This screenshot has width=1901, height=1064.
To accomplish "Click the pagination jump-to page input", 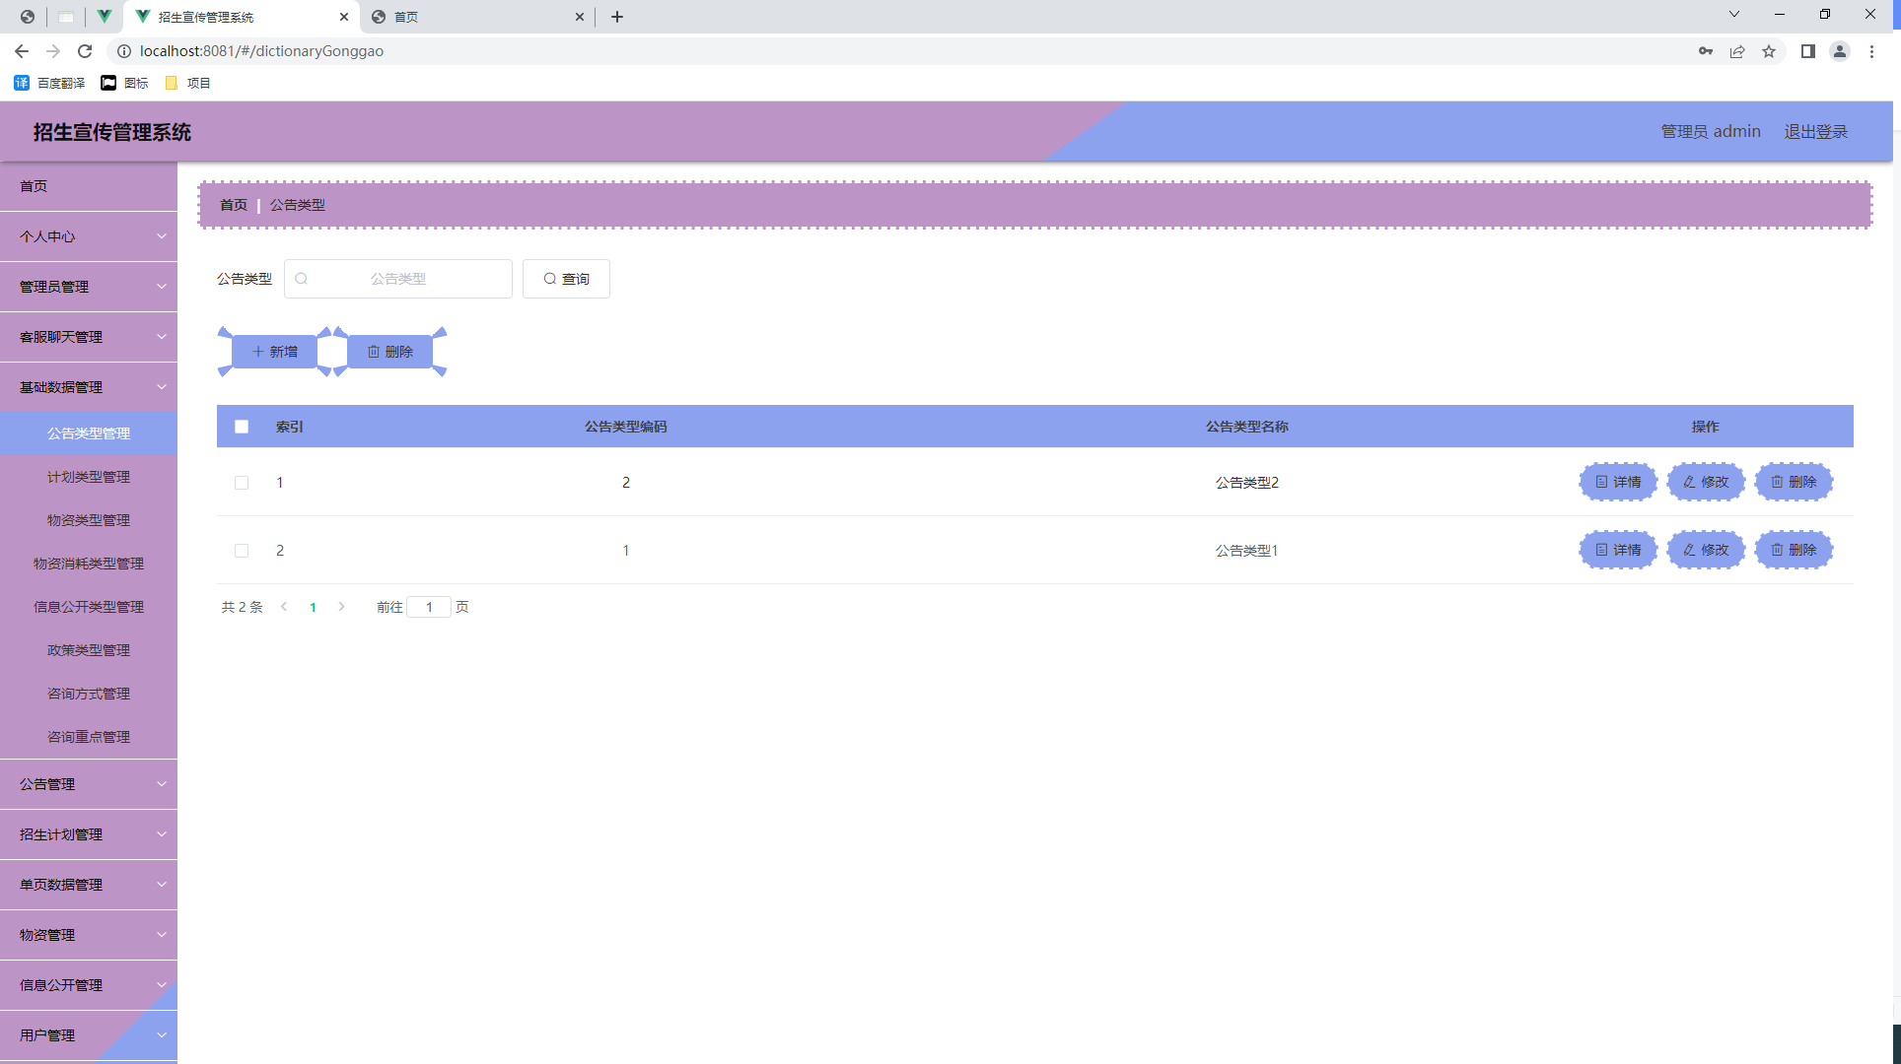I will point(429,607).
